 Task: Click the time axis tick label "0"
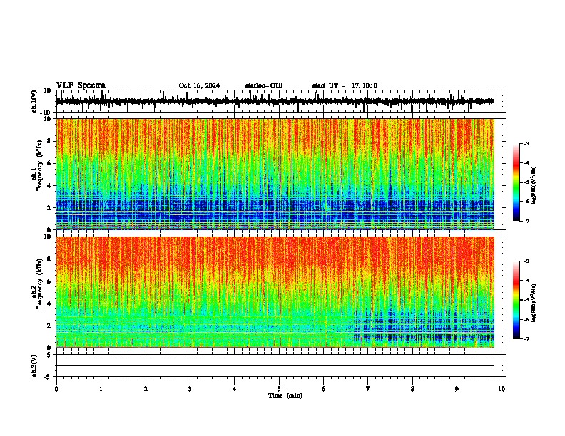56,389
